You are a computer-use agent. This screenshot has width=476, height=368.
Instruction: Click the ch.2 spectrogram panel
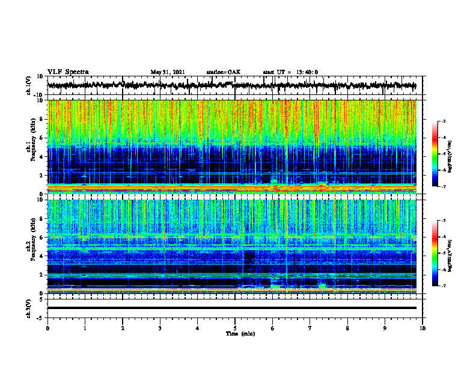[231, 247]
